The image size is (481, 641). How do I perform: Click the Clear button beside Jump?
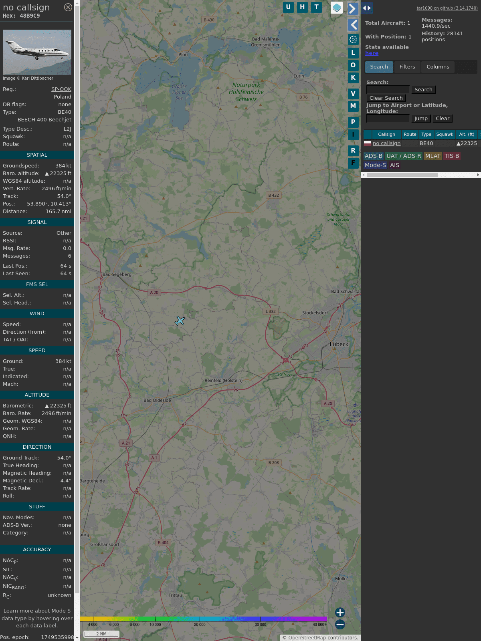[443, 119]
